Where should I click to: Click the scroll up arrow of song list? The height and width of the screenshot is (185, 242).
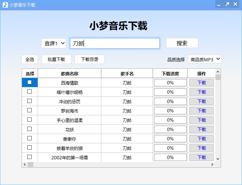[x=218, y=72]
